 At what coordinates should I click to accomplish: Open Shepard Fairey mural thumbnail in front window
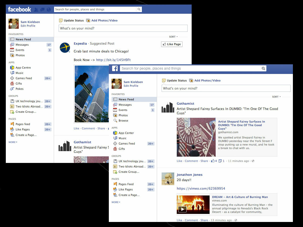196,137
